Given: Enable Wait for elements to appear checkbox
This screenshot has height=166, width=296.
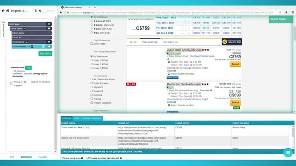Looking at the screenshot, I should 11,83.
